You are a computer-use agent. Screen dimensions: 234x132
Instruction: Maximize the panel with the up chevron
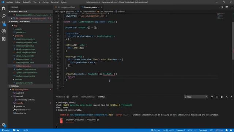[227, 97]
